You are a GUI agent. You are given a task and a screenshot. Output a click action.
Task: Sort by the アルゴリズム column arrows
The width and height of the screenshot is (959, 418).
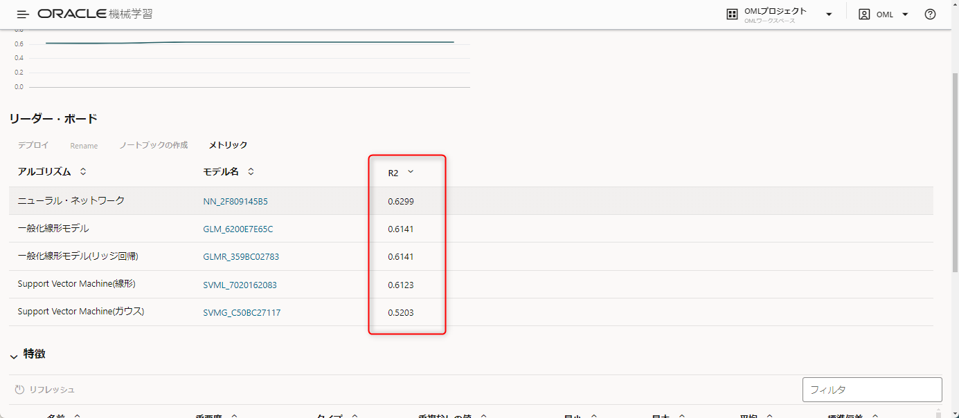[83, 171]
